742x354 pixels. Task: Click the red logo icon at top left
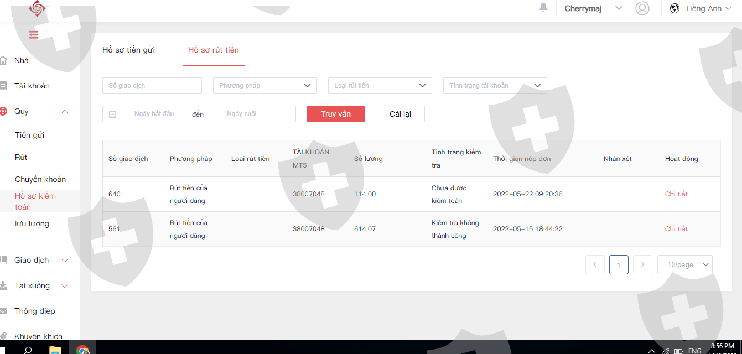38,8
